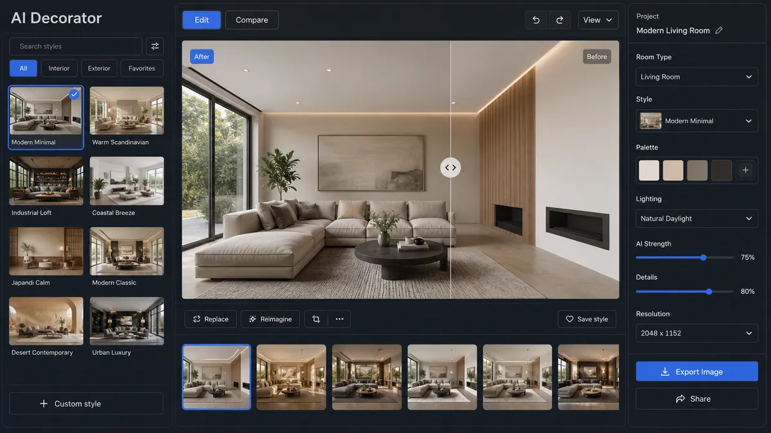This screenshot has width=771, height=433.
Task: Click the Share button
Action: tap(697, 398)
